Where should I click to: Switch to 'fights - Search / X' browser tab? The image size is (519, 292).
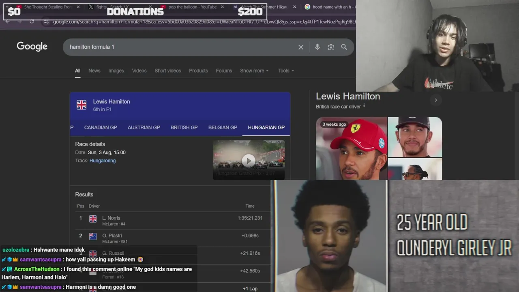coord(117,7)
